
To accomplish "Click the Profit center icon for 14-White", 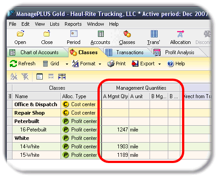I will tap(66, 147).
